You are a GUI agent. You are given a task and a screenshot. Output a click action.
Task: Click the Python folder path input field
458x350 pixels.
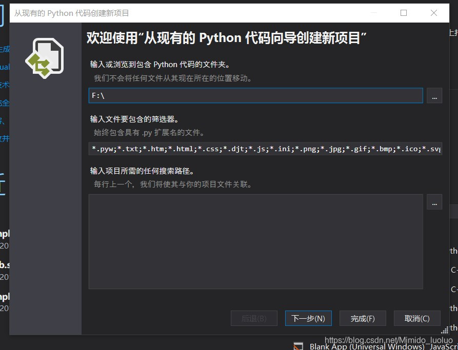(255, 95)
